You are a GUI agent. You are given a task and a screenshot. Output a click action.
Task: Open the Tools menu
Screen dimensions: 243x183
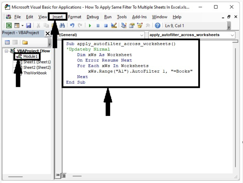pos(122,17)
